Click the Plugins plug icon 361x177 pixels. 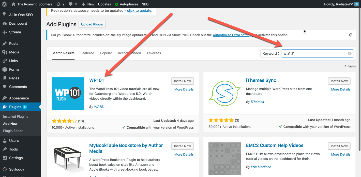coord(5,107)
